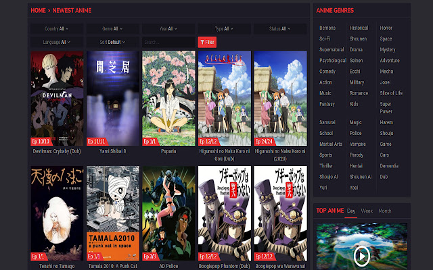The height and width of the screenshot is (270, 433).
Task: Open the Drama genre
Action: click(x=356, y=49)
